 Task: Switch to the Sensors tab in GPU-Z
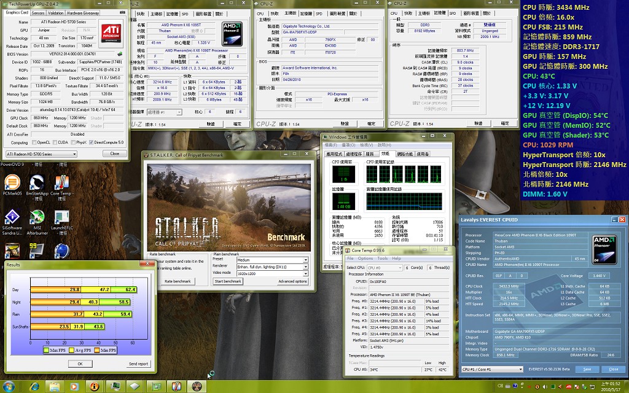click(38, 13)
